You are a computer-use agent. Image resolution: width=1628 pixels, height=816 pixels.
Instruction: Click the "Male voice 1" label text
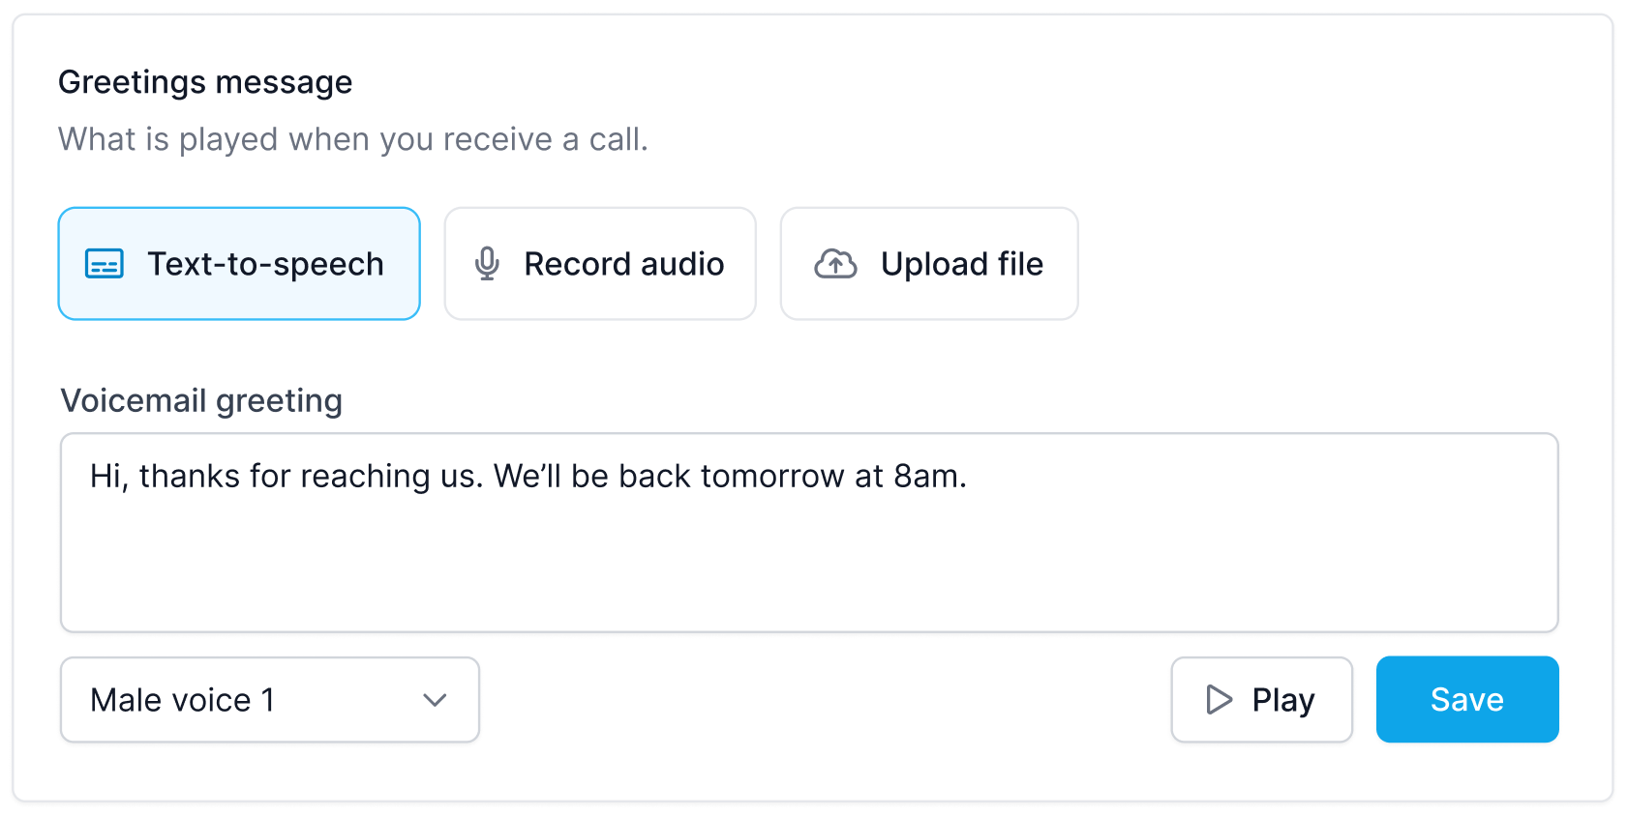tap(182, 700)
